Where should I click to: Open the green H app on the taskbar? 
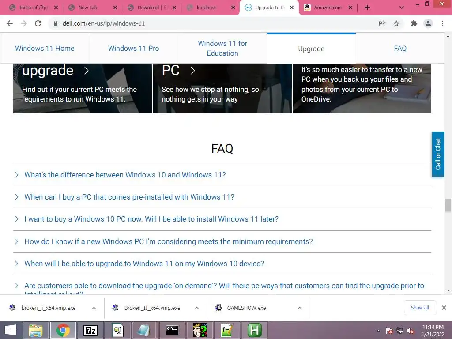(x=255, y=330)
